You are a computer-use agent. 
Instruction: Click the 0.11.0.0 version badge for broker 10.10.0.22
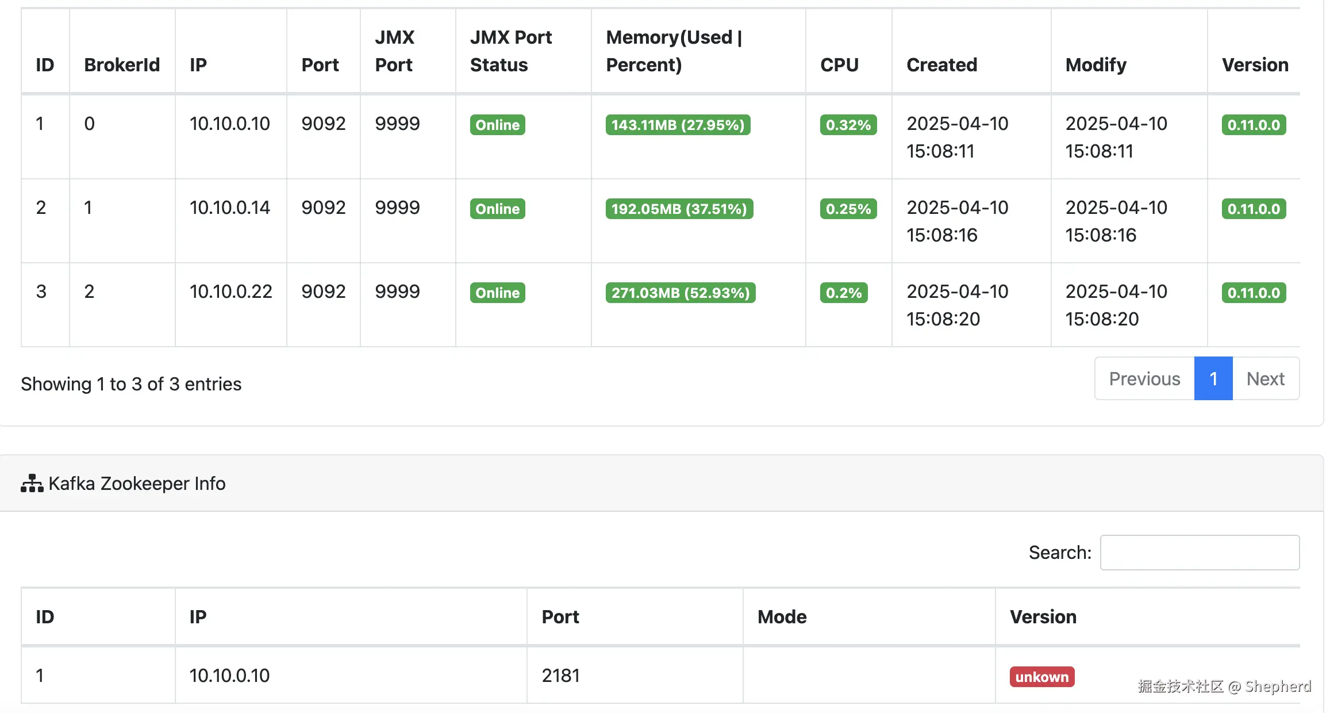tap(1253, 293)
